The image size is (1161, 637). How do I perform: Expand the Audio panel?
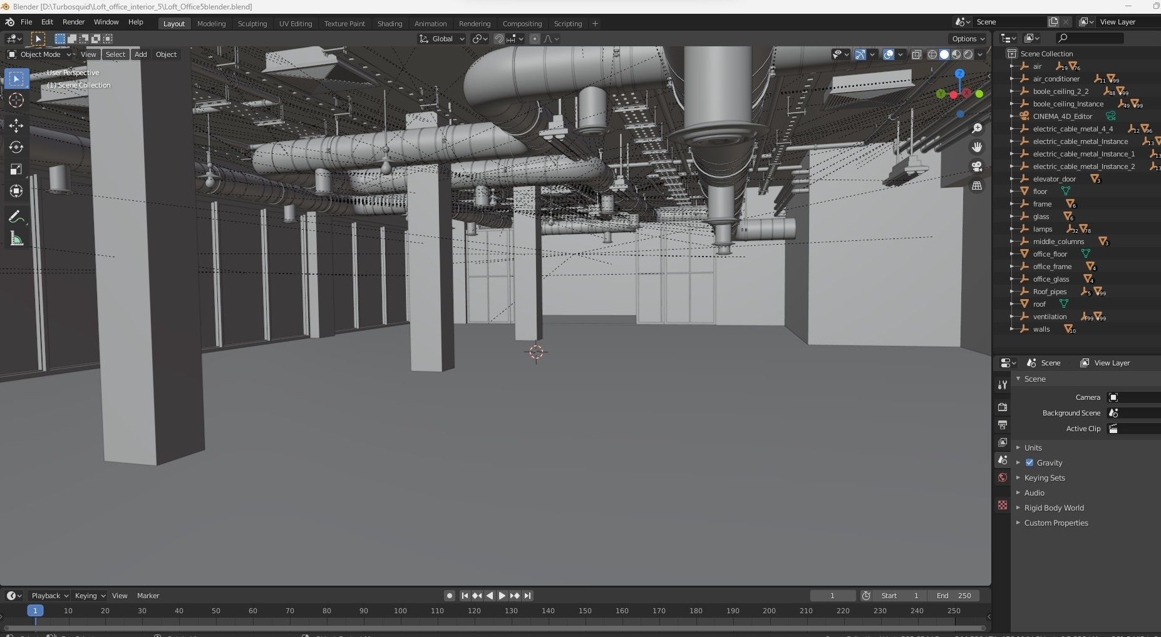(1035, 493)
